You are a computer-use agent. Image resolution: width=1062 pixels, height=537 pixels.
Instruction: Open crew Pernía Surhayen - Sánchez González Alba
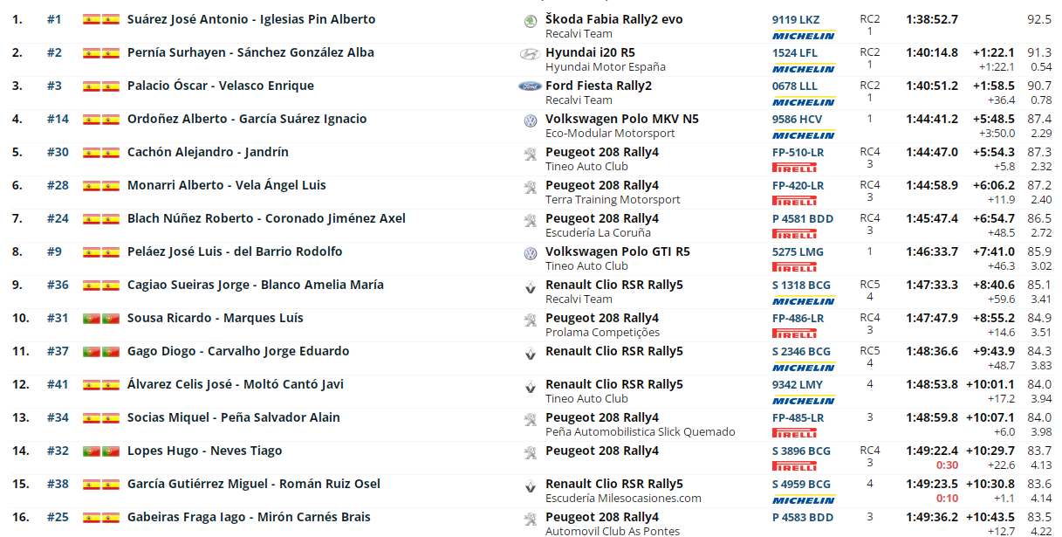[250, 52]
